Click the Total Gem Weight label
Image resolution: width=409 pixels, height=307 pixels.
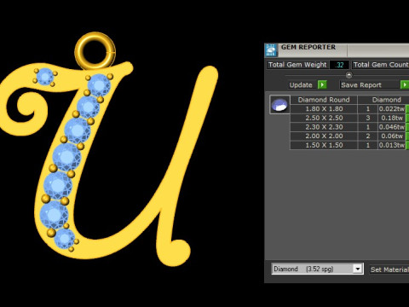pos(297,65)
